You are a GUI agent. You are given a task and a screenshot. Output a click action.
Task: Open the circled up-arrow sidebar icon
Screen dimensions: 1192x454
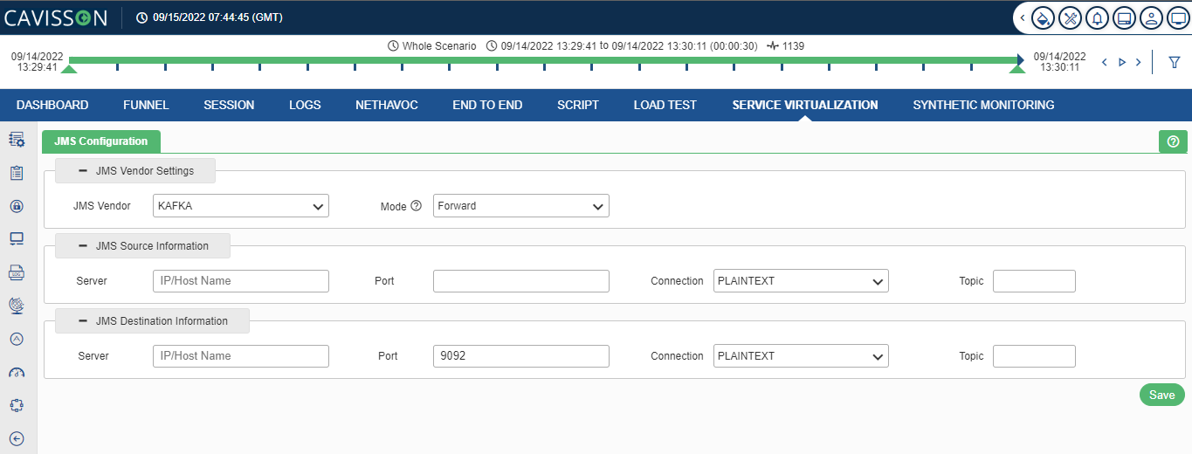tap(17, 339)
